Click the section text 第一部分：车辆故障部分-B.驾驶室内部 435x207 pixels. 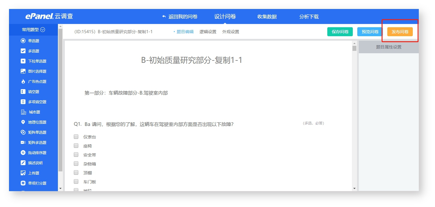point(126,93)
